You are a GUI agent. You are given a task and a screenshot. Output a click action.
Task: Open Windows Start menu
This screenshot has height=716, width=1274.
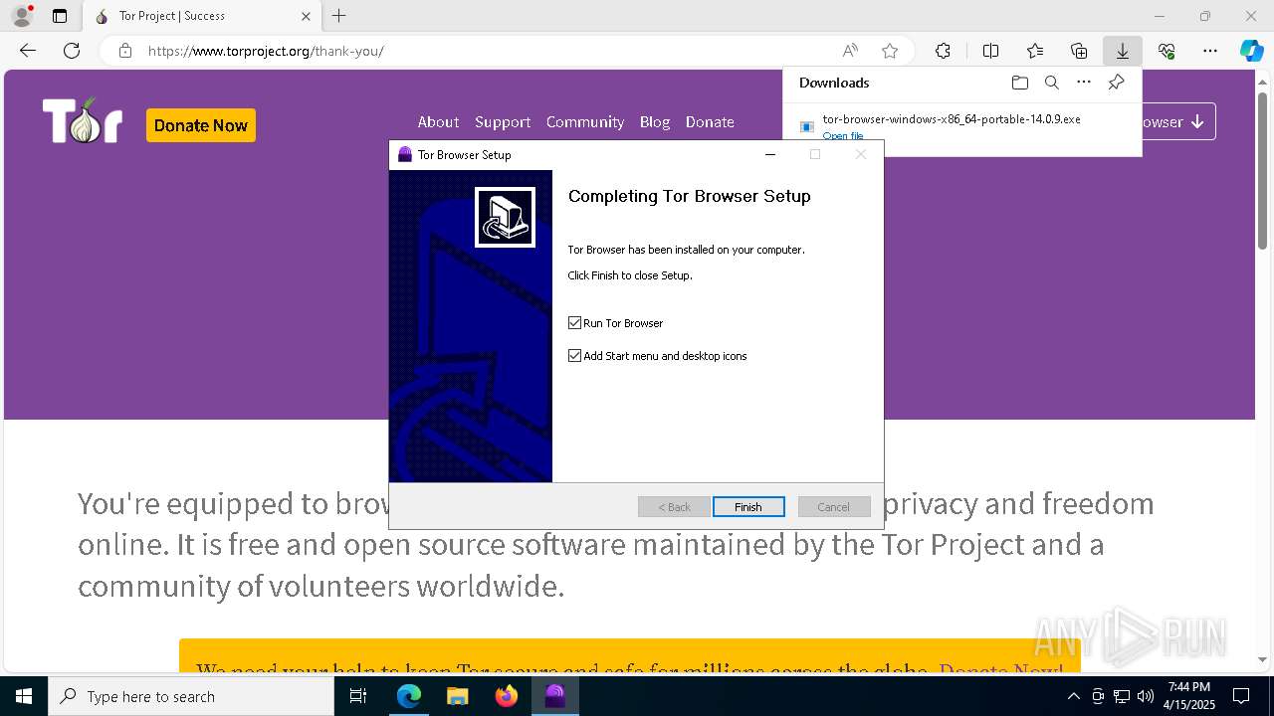coord(24,696)
